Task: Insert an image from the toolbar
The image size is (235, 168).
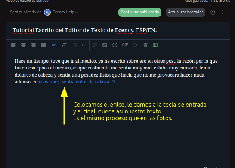Action: (x=105, y=45)
